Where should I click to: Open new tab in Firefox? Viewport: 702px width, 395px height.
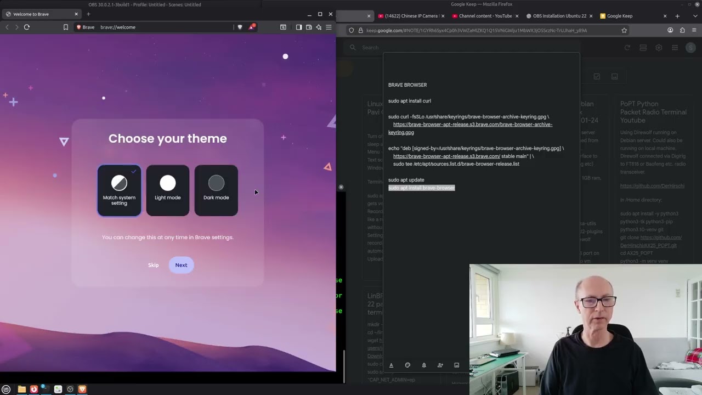tap(677, 16)
